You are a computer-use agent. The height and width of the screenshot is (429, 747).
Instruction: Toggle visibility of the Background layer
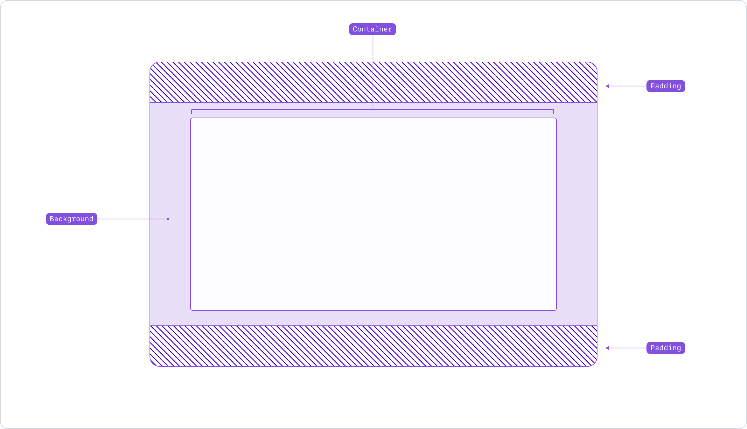71,219
